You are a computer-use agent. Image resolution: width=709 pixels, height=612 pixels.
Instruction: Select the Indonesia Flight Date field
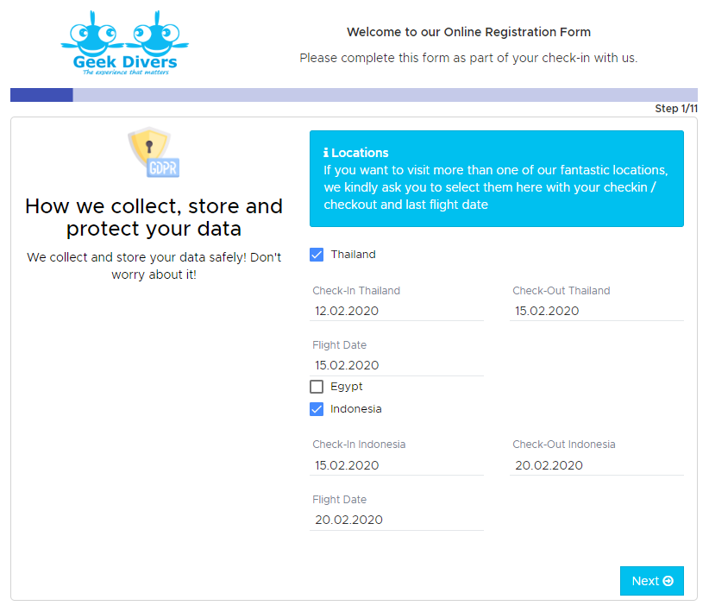[397, 520]
